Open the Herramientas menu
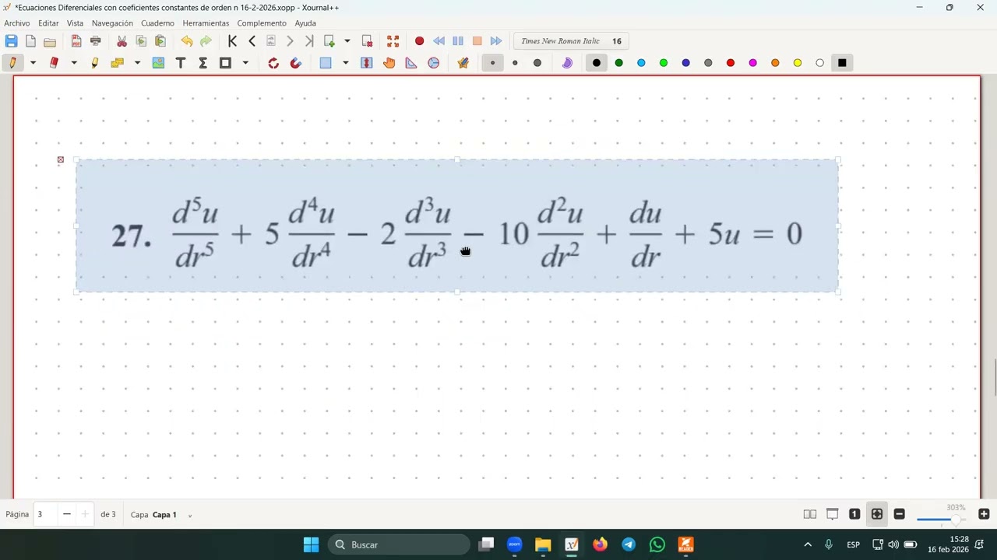Image resolution: width=997 pixels, height=560 pixels. click(206, 23)
